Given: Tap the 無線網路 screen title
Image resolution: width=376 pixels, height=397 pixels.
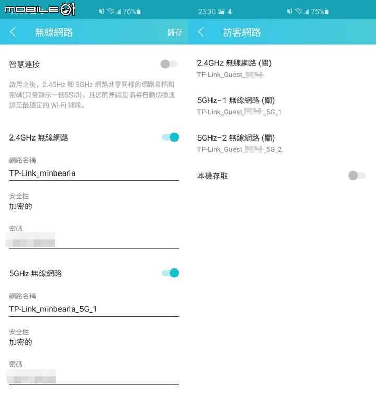Looking at the screenshot, I should 54,32.
